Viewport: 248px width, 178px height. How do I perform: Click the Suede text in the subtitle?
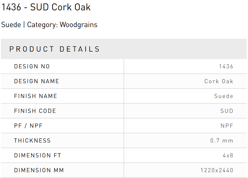point(11,25)
